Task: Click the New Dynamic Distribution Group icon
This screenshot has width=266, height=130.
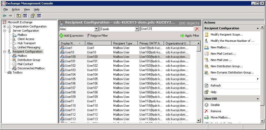Action: click(x=207, y=72)
